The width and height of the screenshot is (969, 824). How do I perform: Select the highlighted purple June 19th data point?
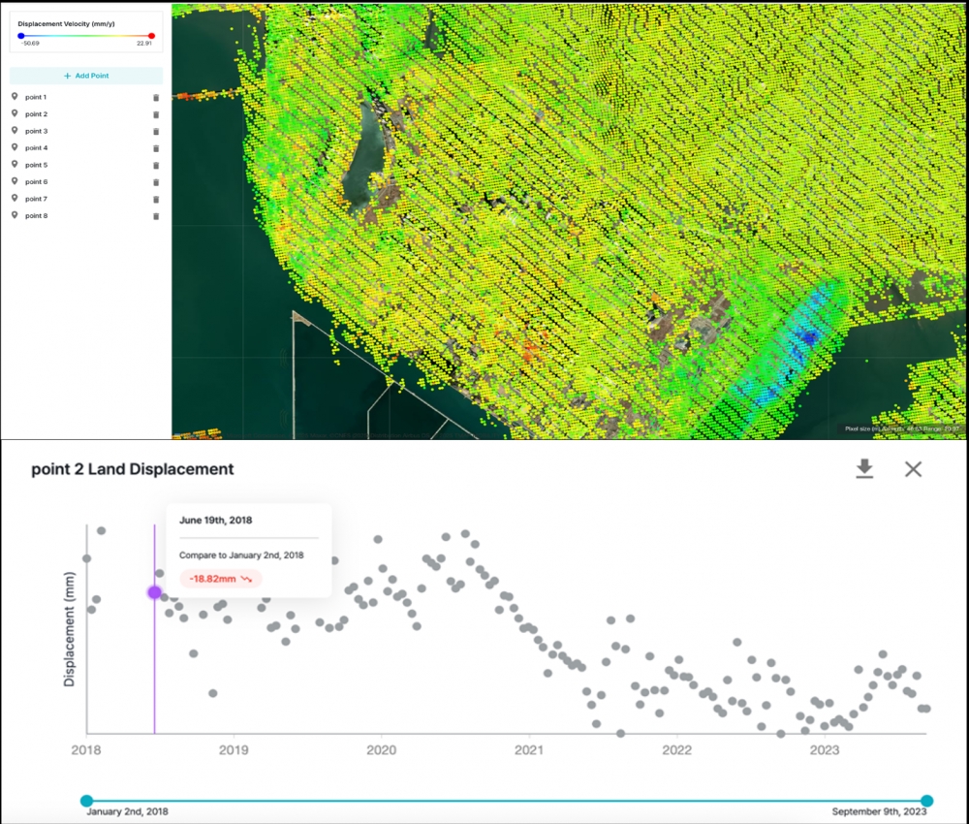(x=154, y=592)
